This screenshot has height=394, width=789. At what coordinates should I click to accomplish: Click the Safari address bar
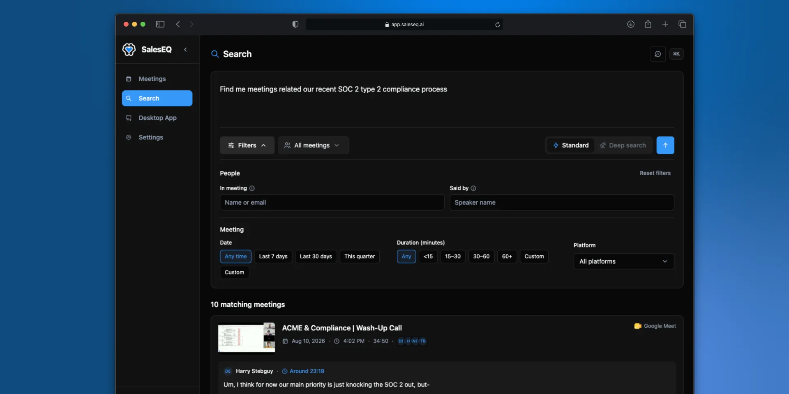pos(404,24)
